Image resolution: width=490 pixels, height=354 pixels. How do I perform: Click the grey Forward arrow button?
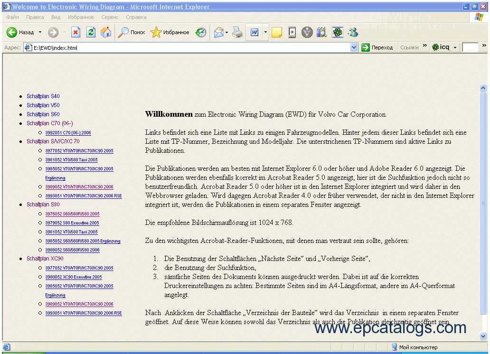[53, 32]
